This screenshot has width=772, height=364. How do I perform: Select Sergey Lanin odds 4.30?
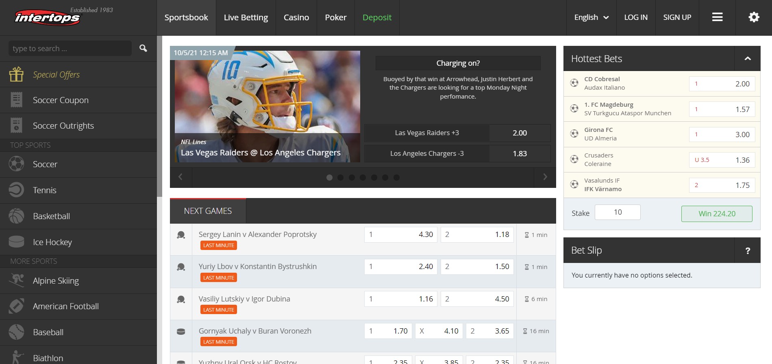[x=401, y=235]
